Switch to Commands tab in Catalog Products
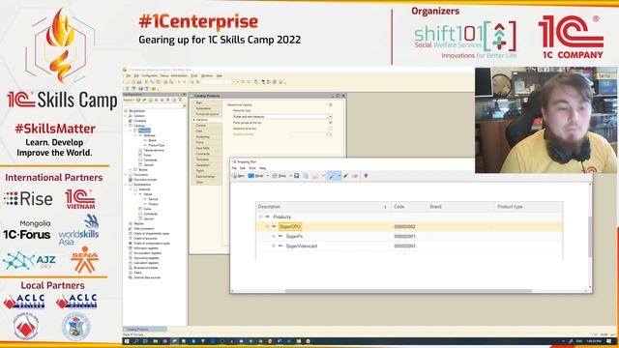This screenshot has height=348, width=619. pyautogui.click(x=207, y=154)
